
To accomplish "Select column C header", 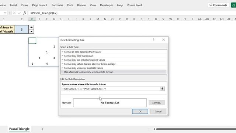I will 22,19.
